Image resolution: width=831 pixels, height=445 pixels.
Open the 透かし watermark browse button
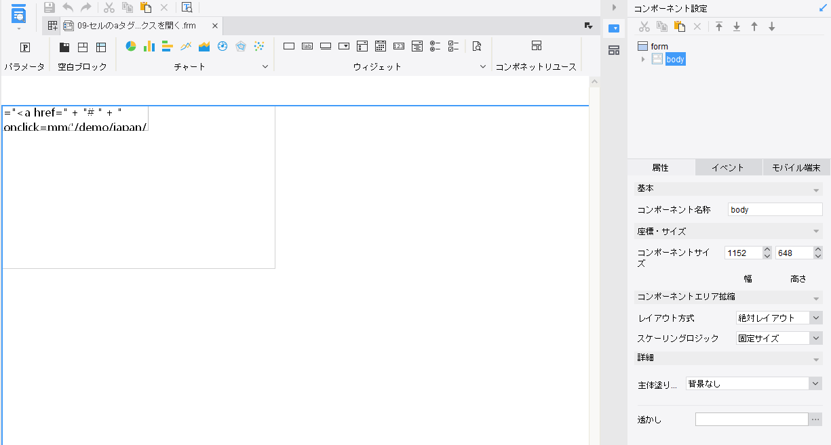point(816,419)
